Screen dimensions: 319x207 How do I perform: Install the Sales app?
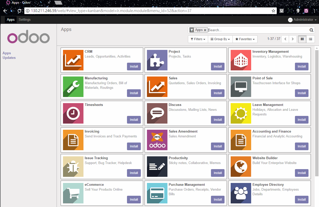pyautogui.click(x=218, y=93)
